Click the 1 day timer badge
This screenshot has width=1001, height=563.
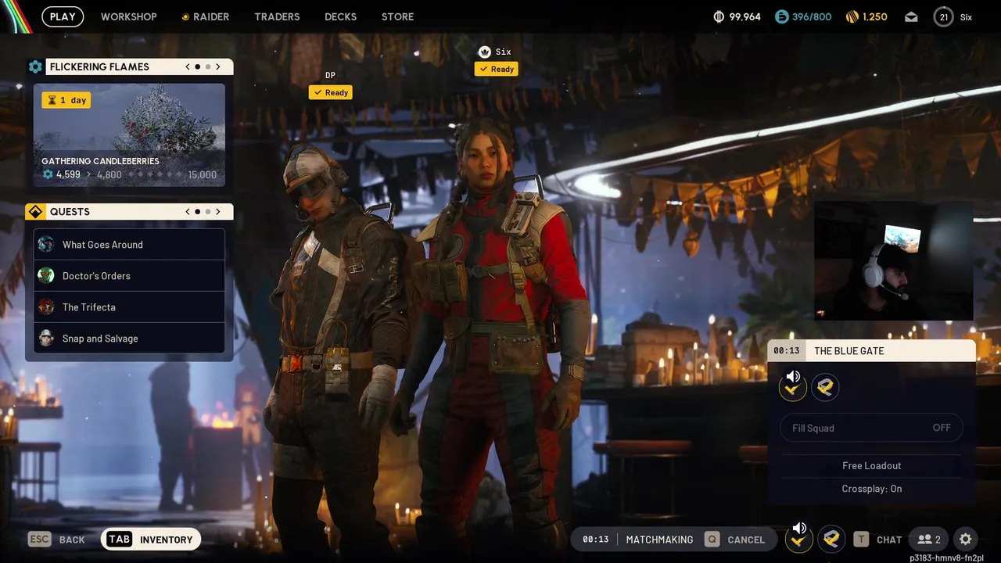click(x=66, y=100)
